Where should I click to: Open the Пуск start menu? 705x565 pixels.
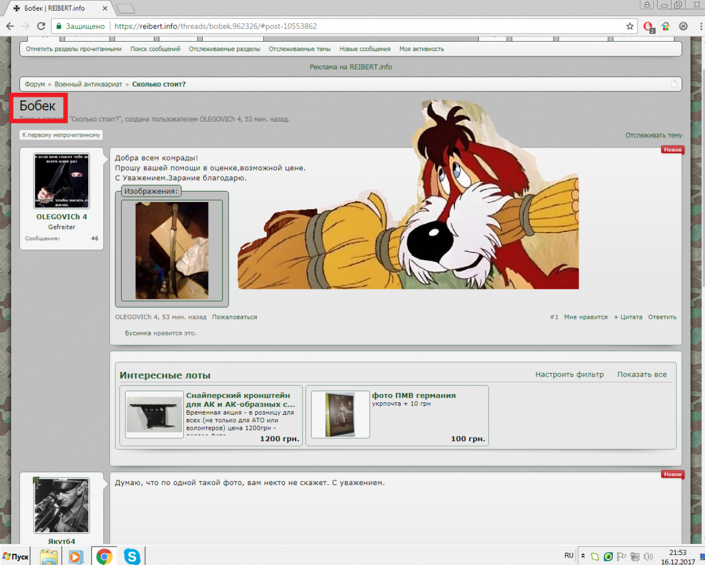[x=16, y=556]
